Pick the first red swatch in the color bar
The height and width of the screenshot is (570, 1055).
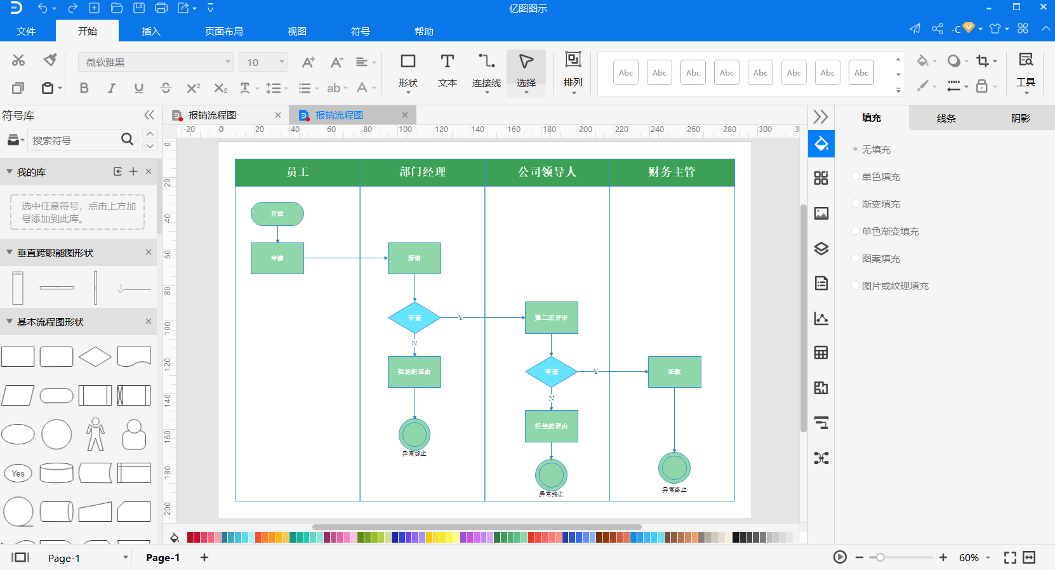190,537
